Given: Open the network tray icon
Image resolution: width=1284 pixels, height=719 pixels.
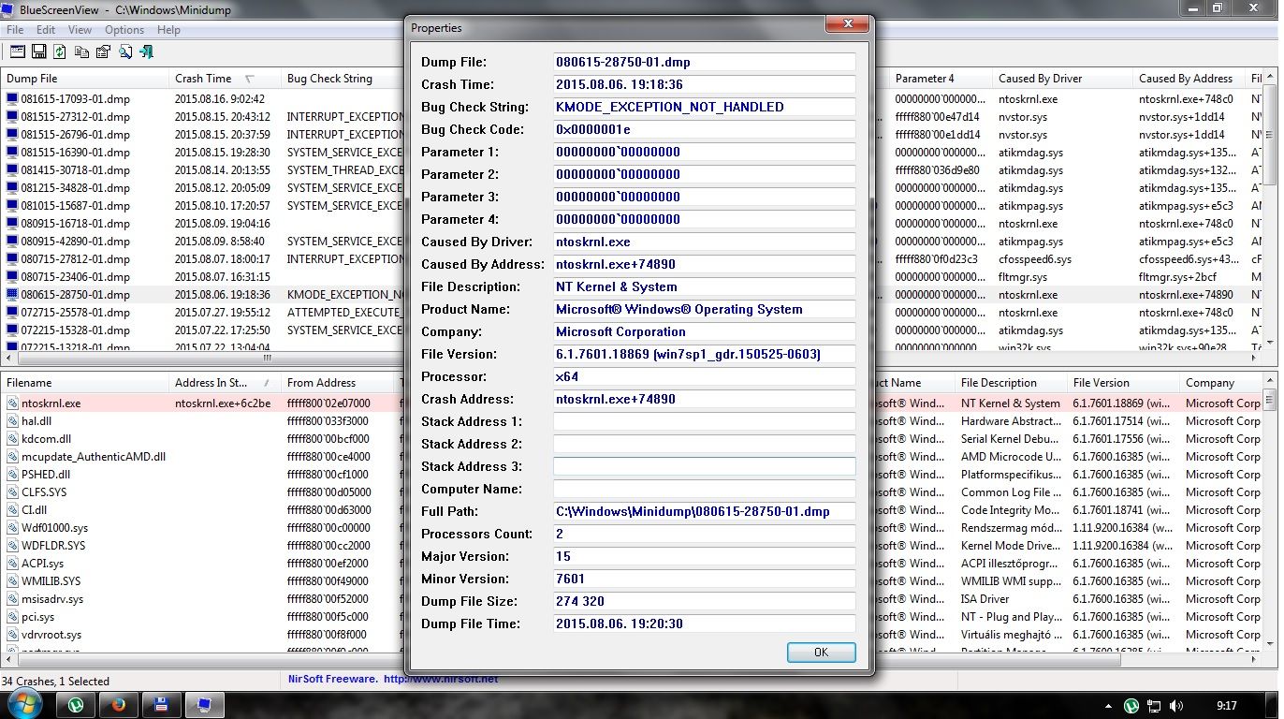Looking at the screenshot, I should (1155, 706).
